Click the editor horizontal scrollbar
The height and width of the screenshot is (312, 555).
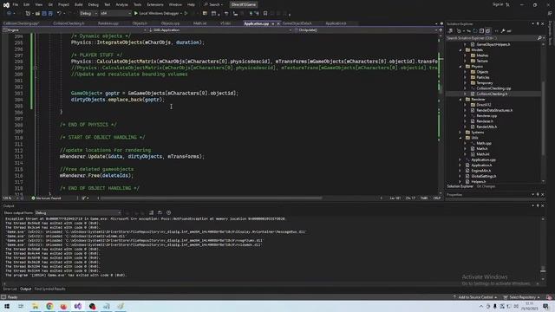(x=212, y=198)
